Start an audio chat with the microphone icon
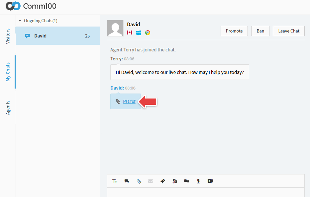 198,181
